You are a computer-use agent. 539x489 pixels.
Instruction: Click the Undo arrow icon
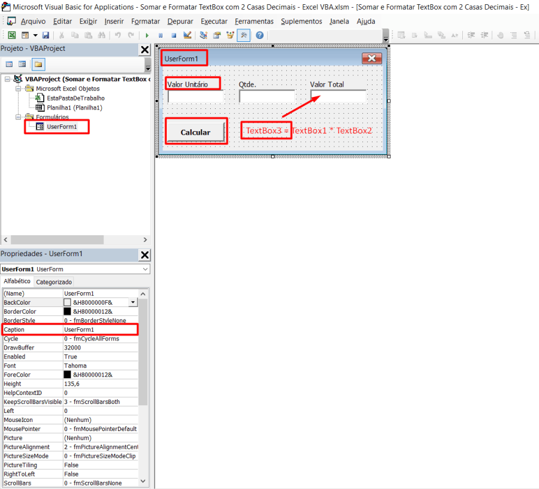click(x=117, y=35)
